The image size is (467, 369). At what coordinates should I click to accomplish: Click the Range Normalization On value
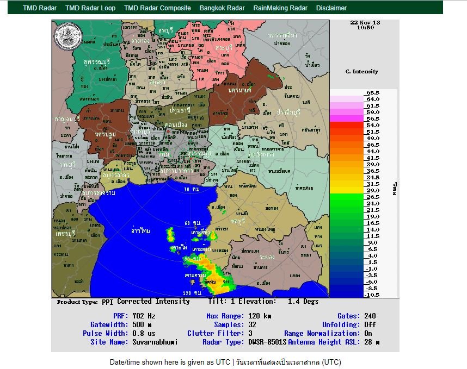(368, 333)
